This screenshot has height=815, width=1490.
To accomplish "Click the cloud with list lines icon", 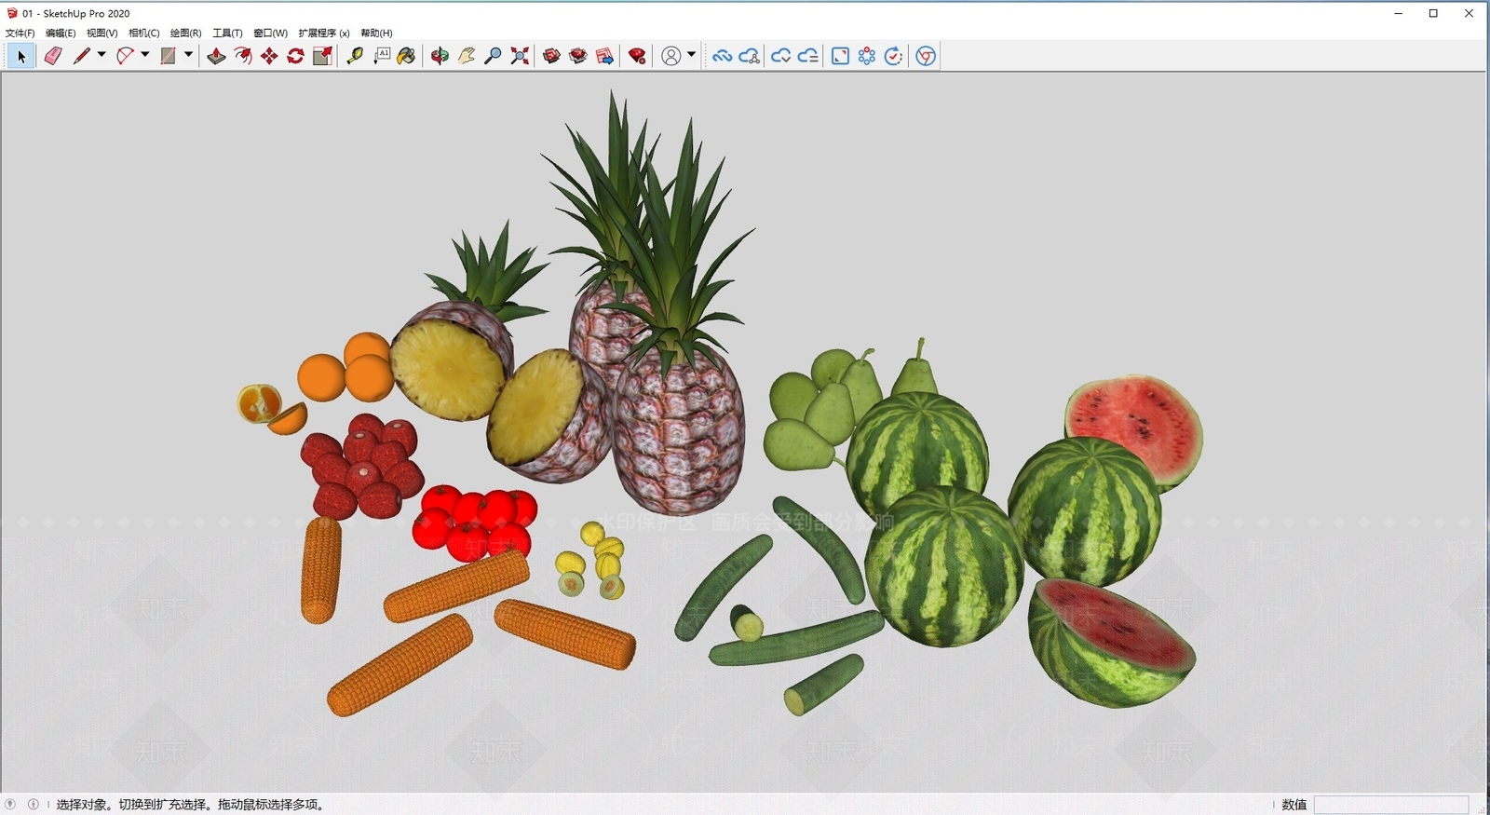I will click(x=807, y=56).
